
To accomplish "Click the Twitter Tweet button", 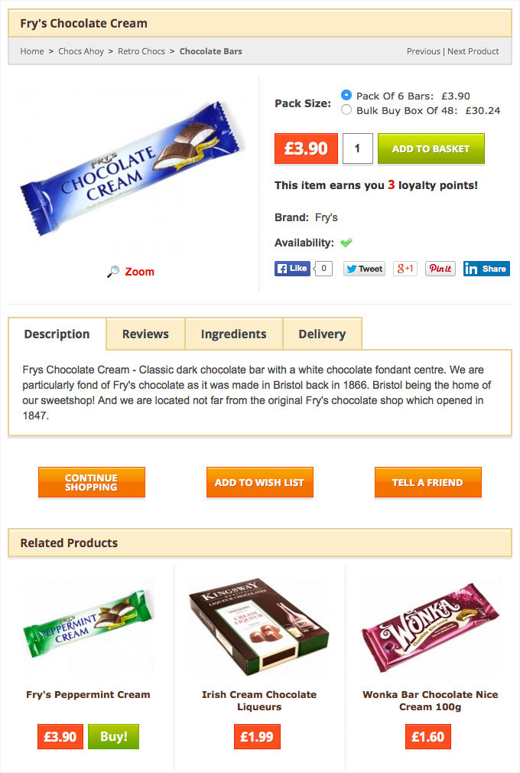I will 365,269.
